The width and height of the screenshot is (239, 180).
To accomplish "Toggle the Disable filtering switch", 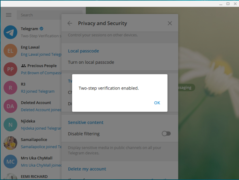I will tap(166, 134).
